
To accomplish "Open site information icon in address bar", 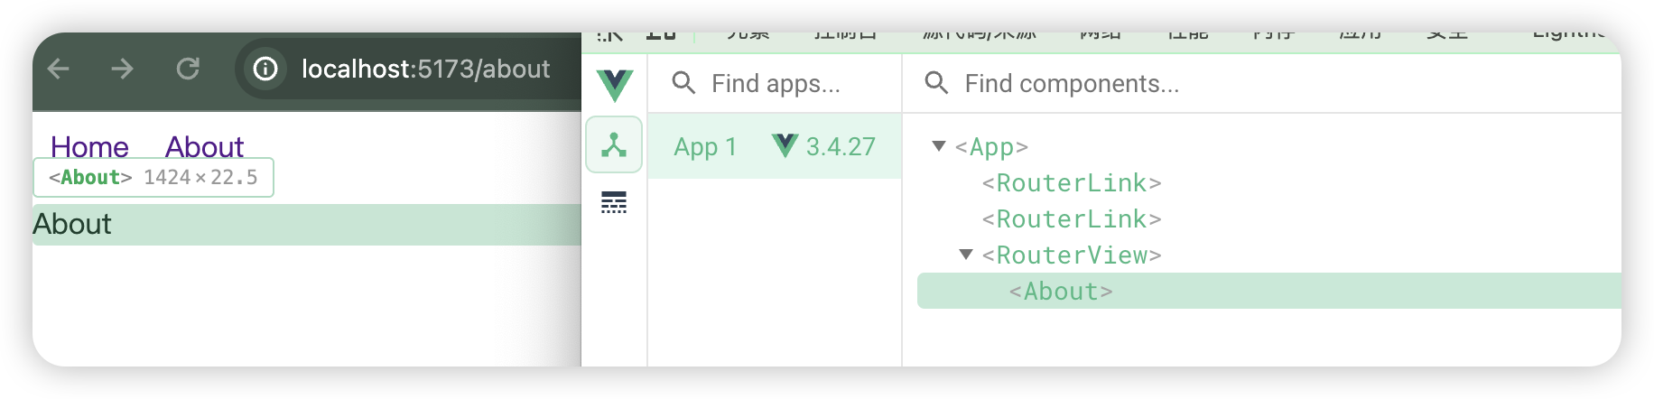I will pyautogui.click(x=265, y=69).
